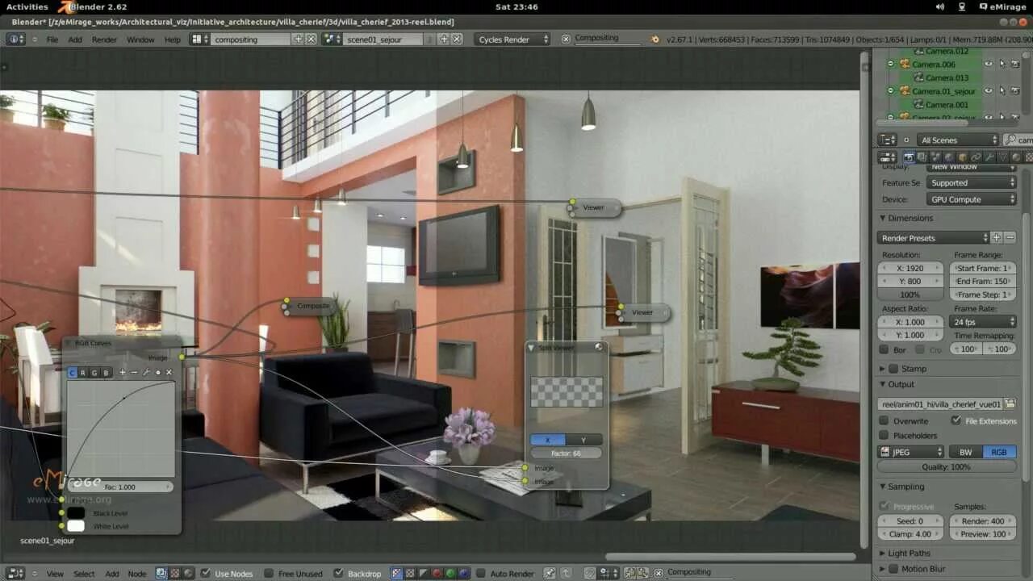Open Device GPU Compute dropdown
Screen dimensions: 1033x581
tap(971, 199)
